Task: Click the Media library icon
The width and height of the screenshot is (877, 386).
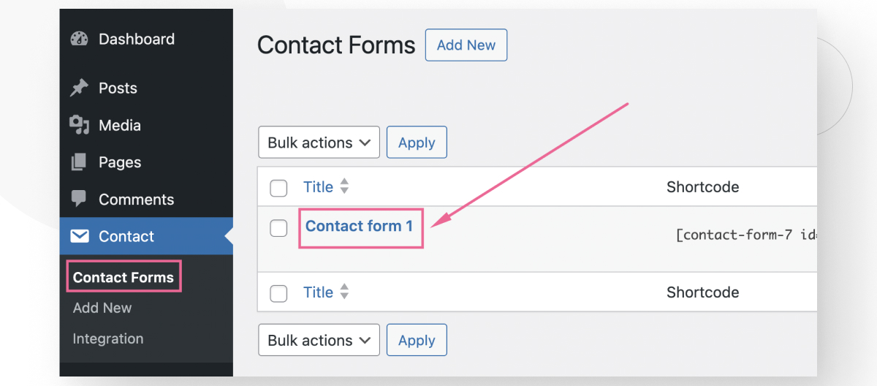Action: click(x=79, y=125)
